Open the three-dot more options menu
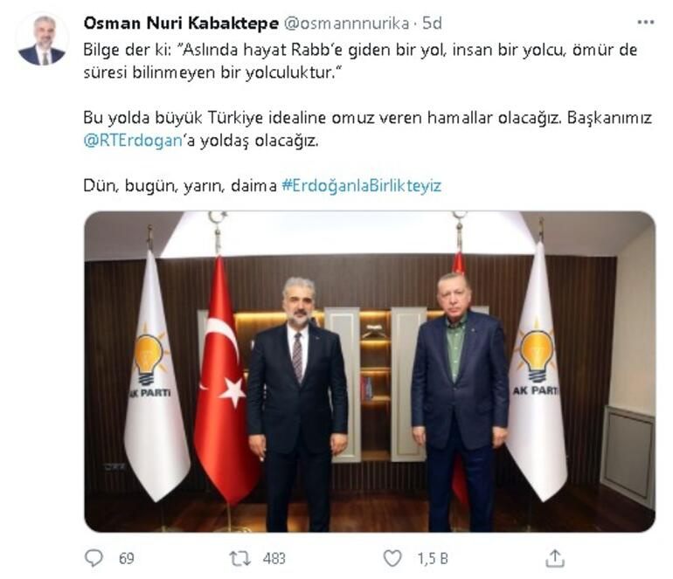Viewport: 673px width, 579px height. coord(645,22)
